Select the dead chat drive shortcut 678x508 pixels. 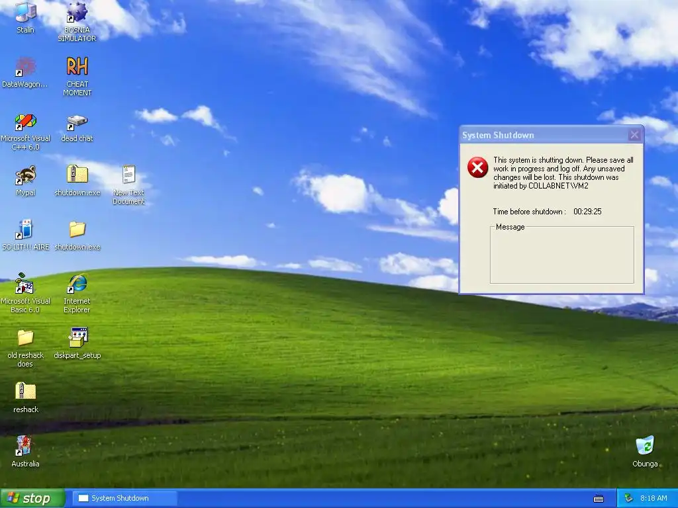point(77,128)
